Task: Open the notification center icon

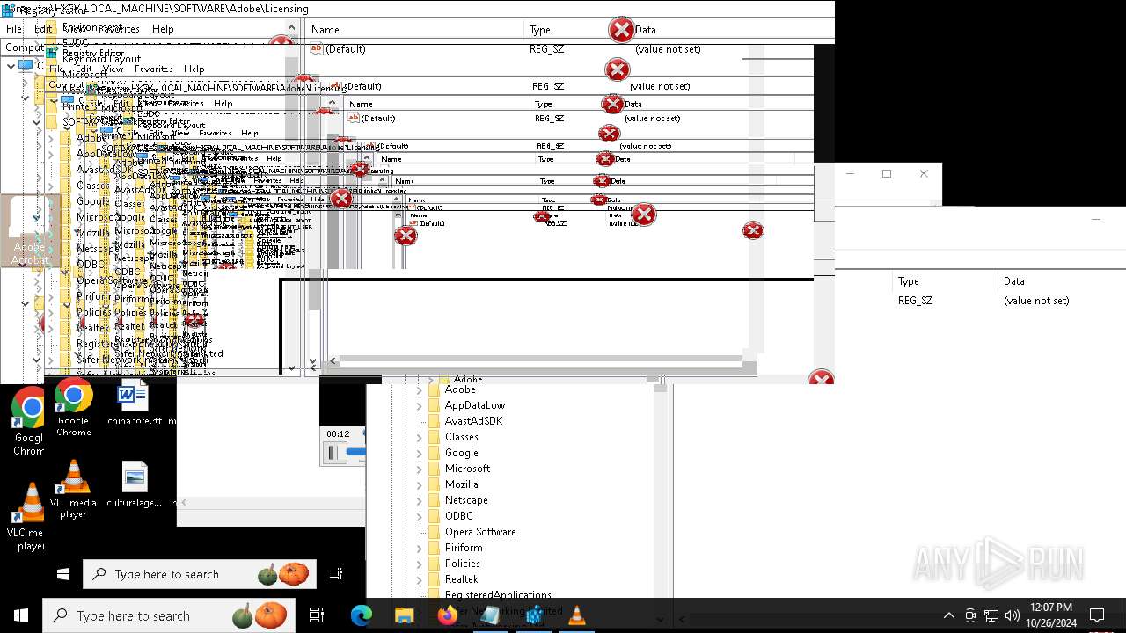Action: coord(1097,615)
